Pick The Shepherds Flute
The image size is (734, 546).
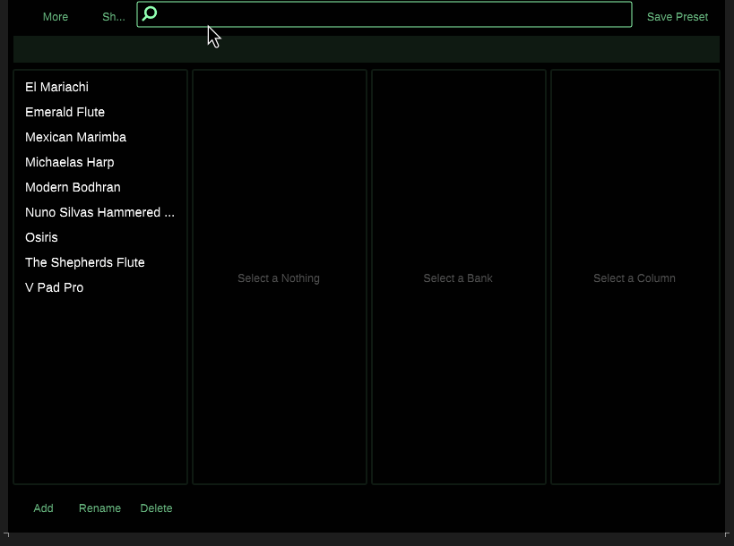pyautogui.click(x=84, y=262)
